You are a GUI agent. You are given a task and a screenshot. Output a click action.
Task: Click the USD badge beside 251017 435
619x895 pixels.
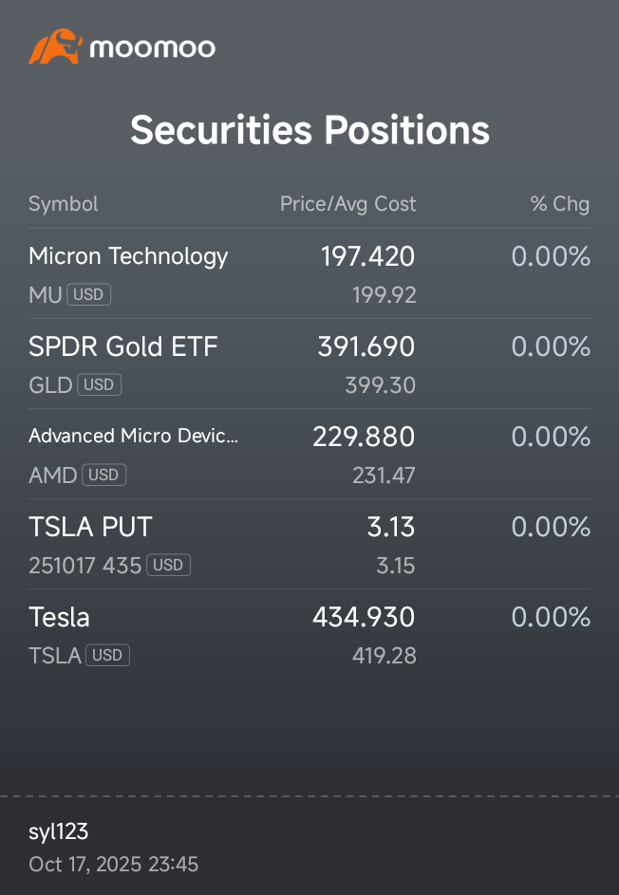[168, 565]
